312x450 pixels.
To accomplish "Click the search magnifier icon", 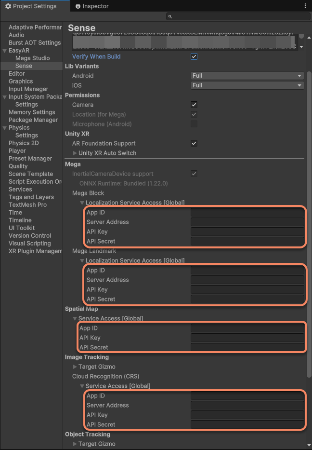I will pyautogui.click(x=170, y=17).
